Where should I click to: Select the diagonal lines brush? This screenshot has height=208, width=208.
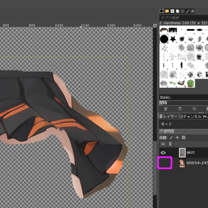tap(190, 65)
